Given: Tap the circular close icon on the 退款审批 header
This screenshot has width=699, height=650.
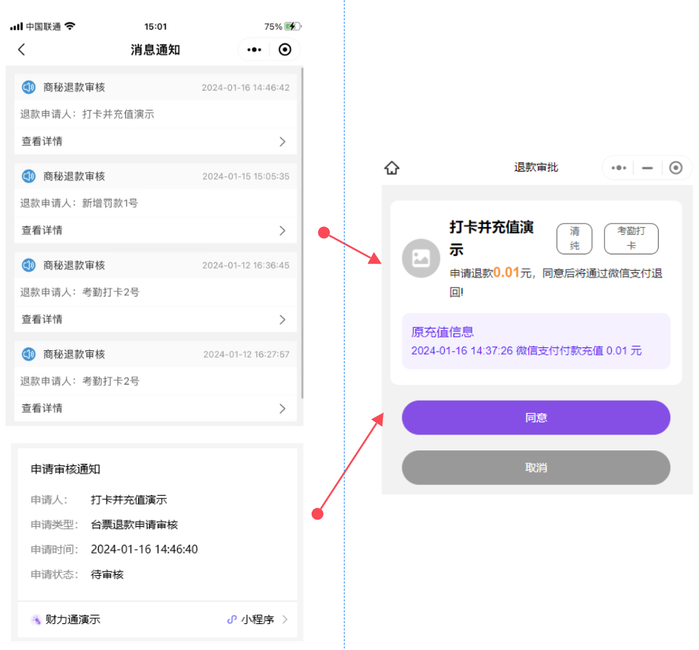Looking at the screenshot, I should (x=676, y=168).
